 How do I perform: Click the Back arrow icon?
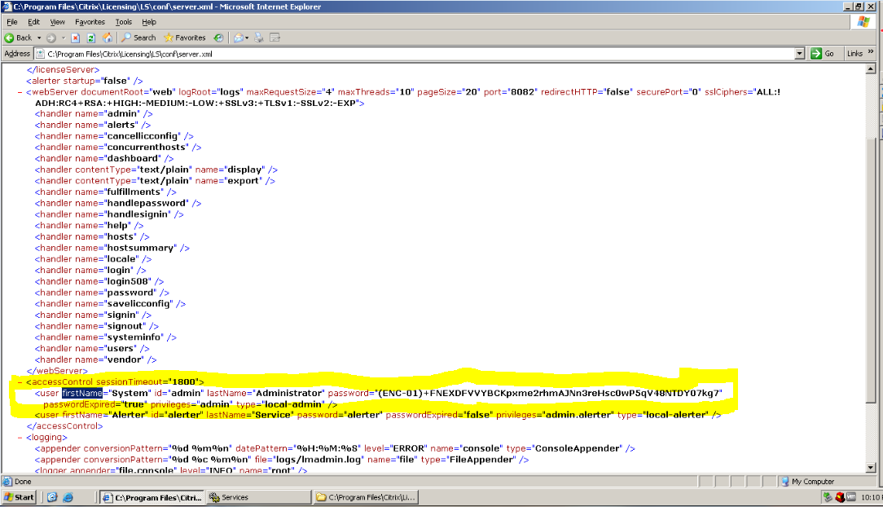click(x=10, y=37)
